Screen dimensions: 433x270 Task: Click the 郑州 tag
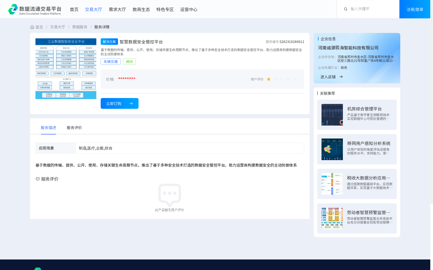coord(129,62)
